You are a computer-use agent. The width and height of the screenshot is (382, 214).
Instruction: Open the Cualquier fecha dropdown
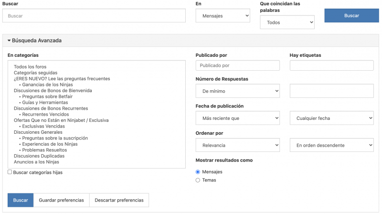(331, 118)
